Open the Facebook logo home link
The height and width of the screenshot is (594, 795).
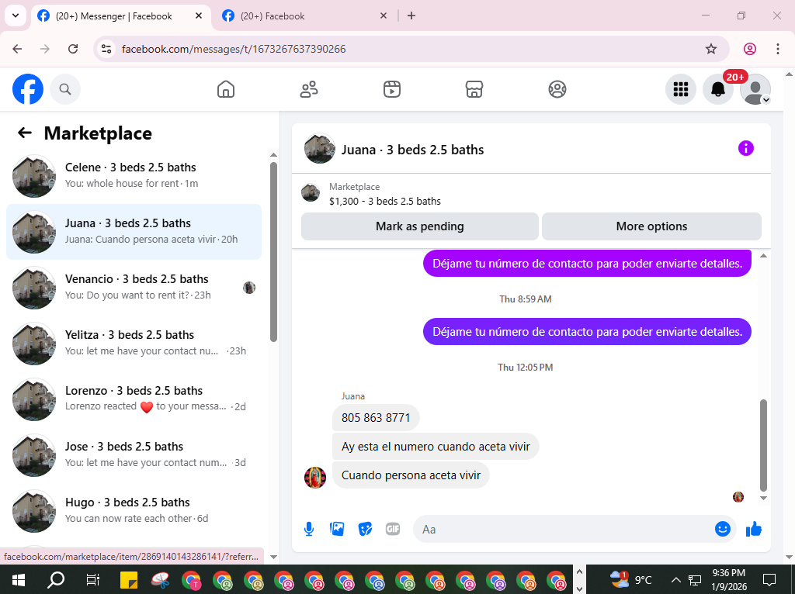coord(28,89)
